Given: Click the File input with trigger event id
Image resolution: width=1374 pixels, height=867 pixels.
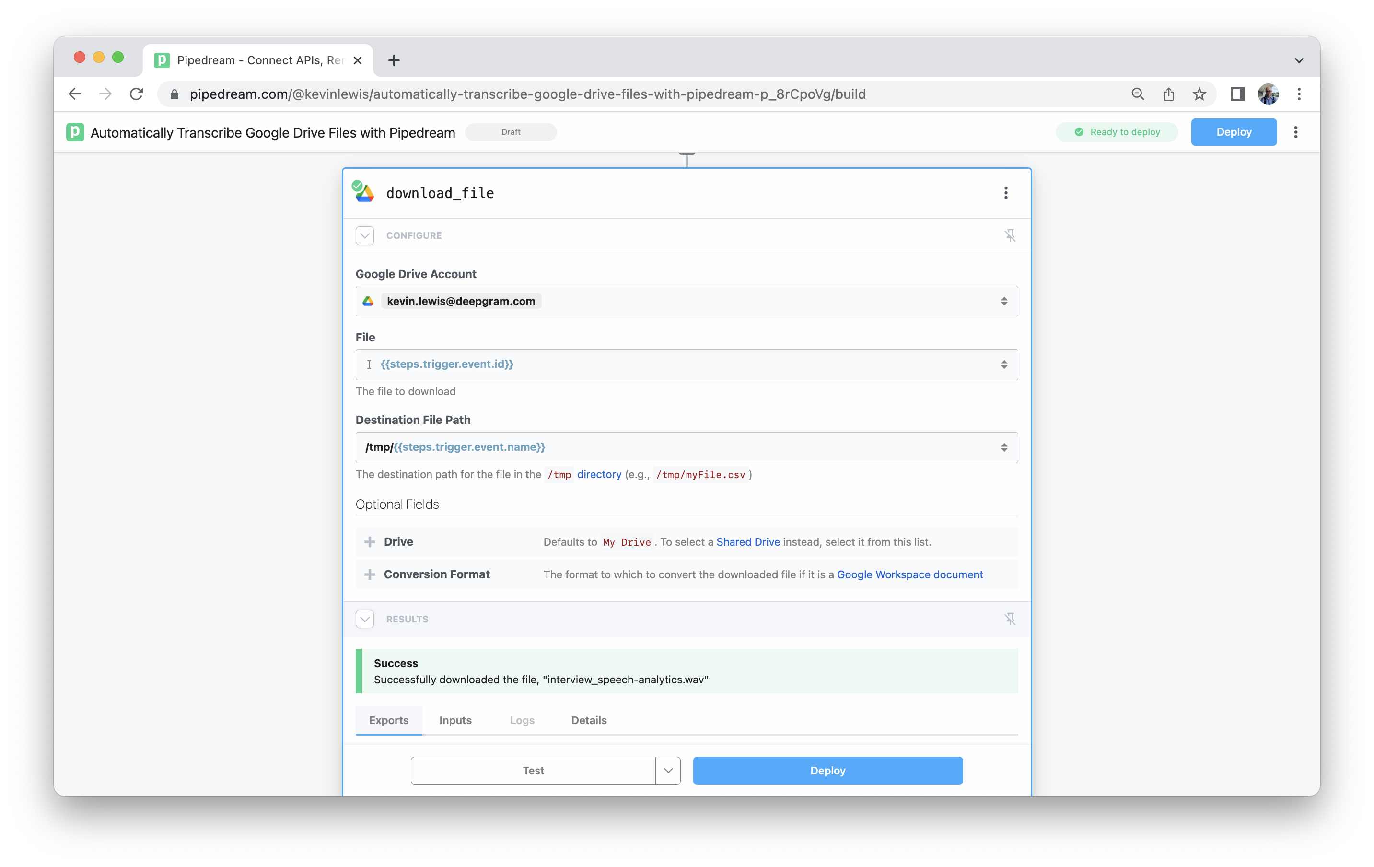Looking at the screenshot, I should (687, 365).
